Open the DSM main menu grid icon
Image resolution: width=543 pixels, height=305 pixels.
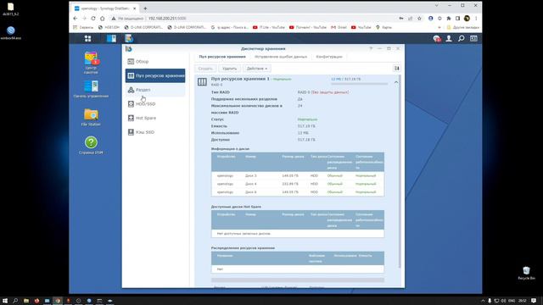(87, 39)
